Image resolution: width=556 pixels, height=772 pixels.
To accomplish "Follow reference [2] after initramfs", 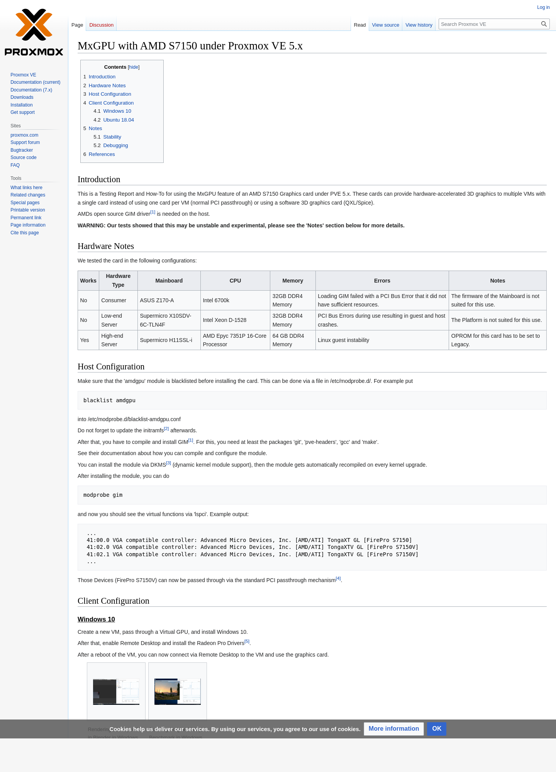I will pyautogui.click(x=166, y=428).
